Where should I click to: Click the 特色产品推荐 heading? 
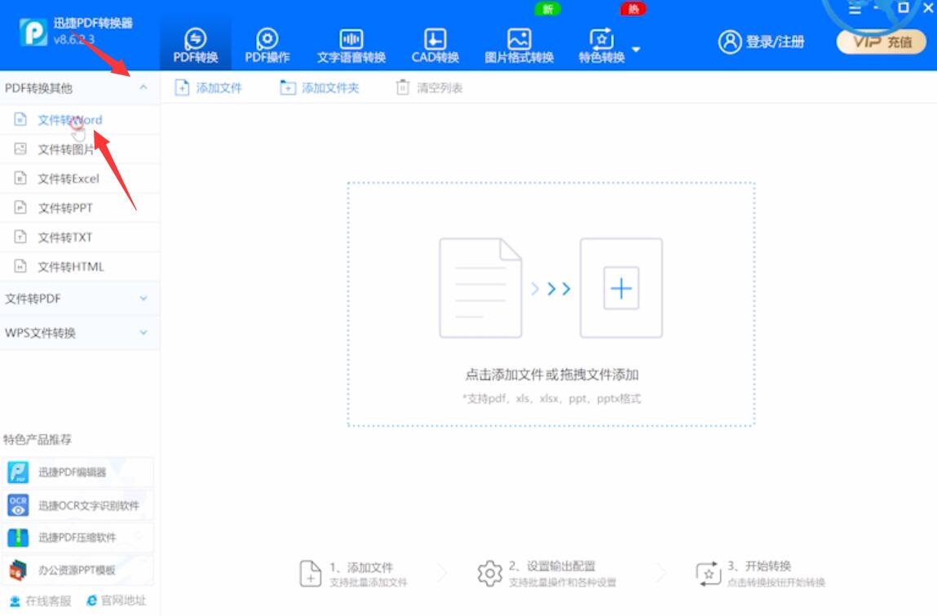point(38,440)
